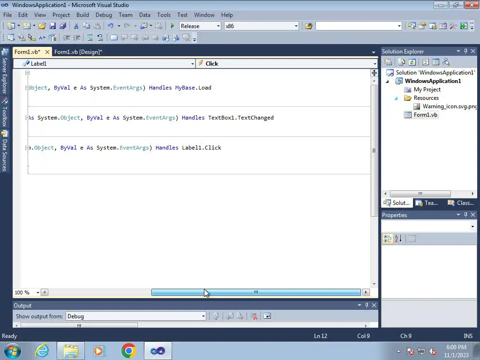480x360 pixels.
Task: Toggle auto-hide pin on Solution Explorer
Action: [x=465, y=51]
